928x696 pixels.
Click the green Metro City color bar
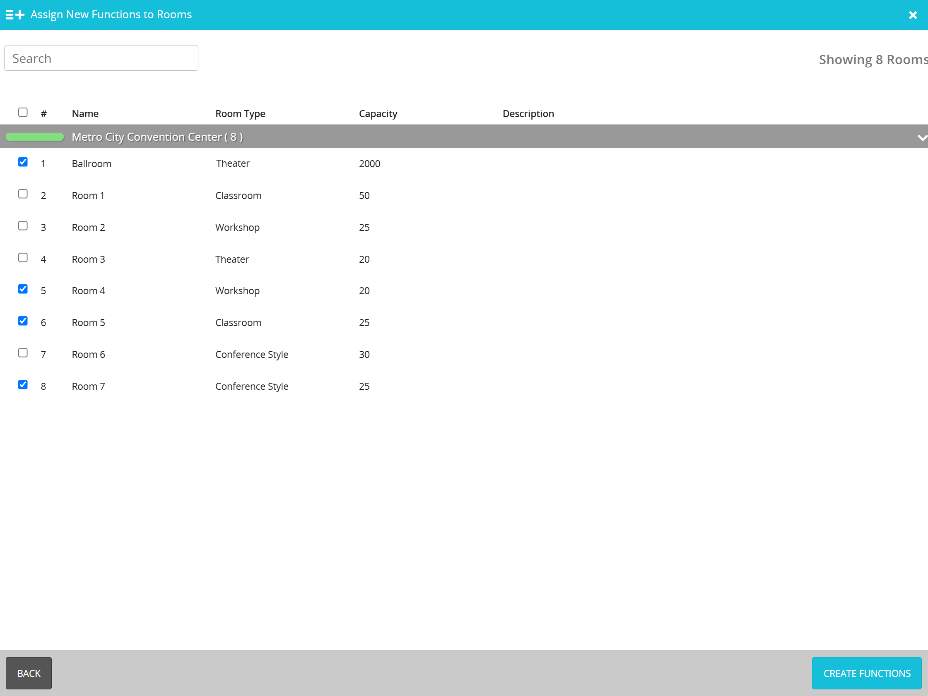pos(35,137)
